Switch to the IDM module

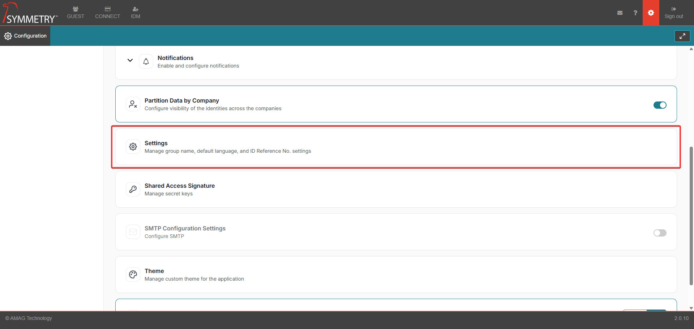[x=136, y=13]
